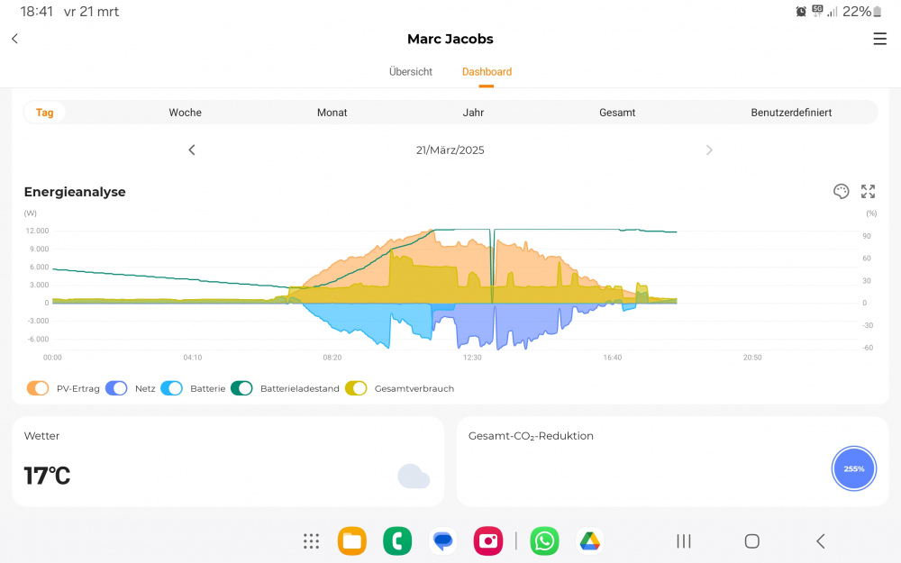Toggle Netz series on chart

tap(116, 388)
